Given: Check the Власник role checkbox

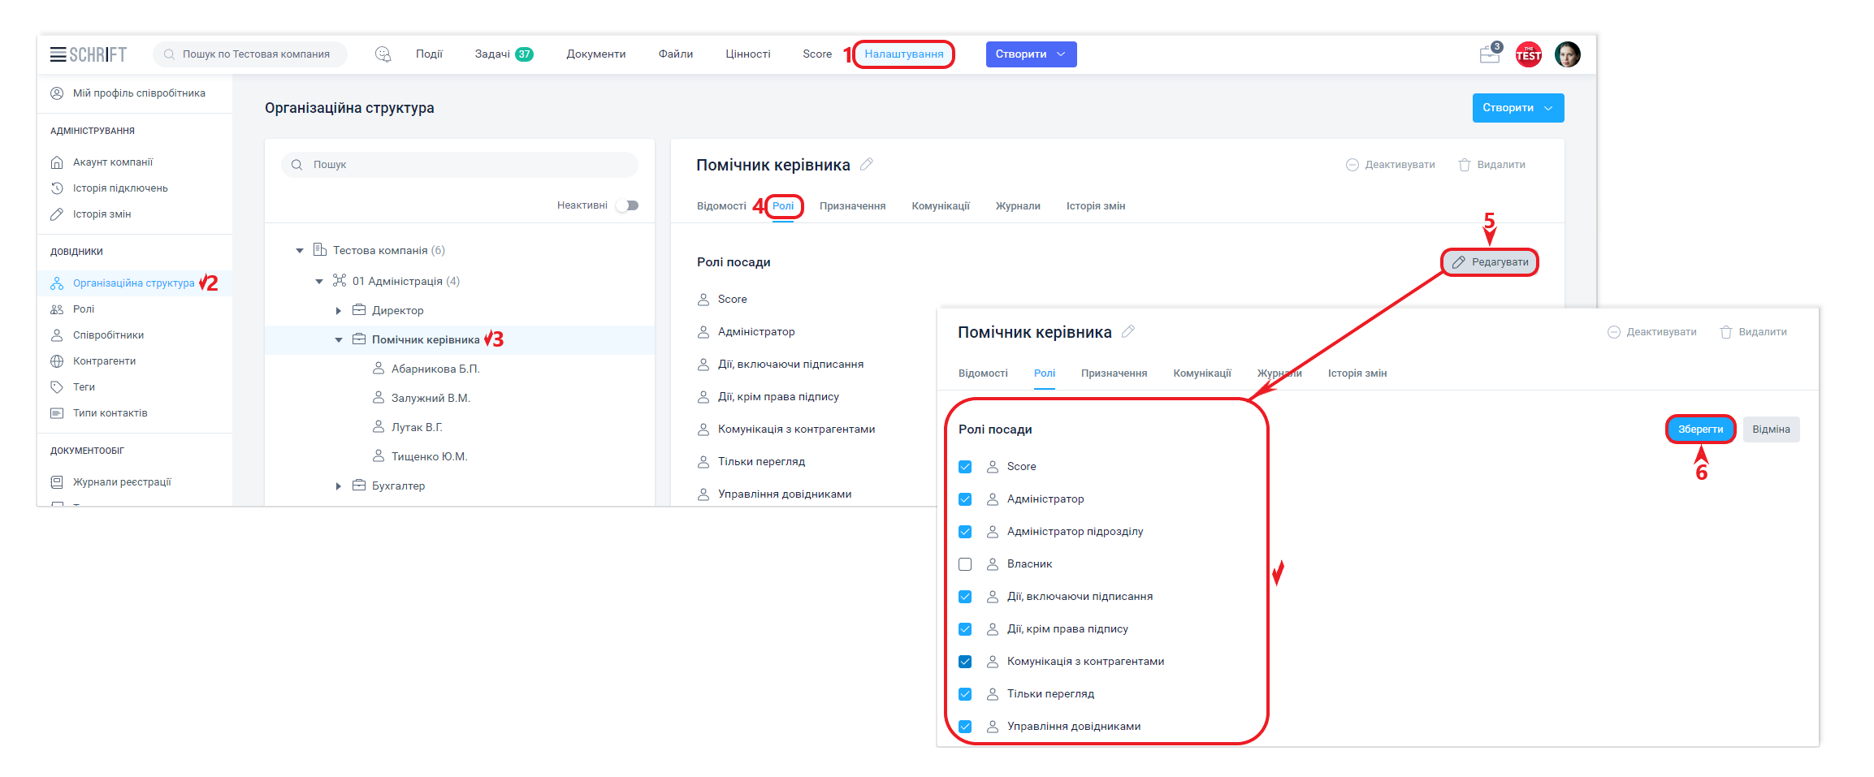Looking at the screenshot, I should point(965,564).
